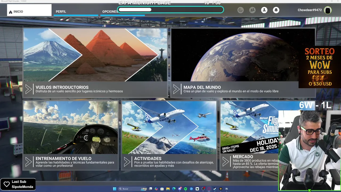The image size is (341, 192).
Task: Click the EXPA MIDNIGHT BASE progress bar
Action: 170,10
